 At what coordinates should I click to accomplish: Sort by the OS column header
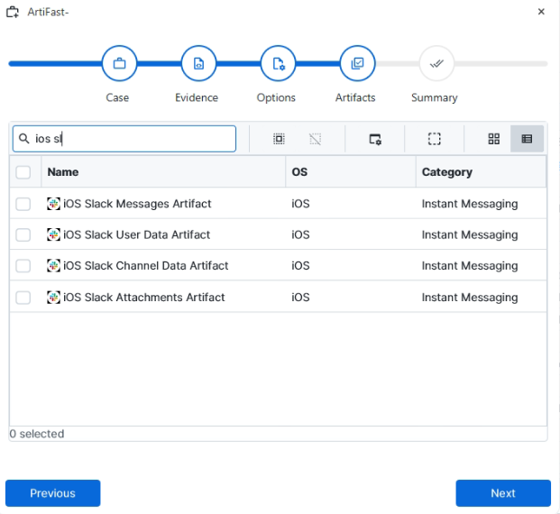point(351,172)
